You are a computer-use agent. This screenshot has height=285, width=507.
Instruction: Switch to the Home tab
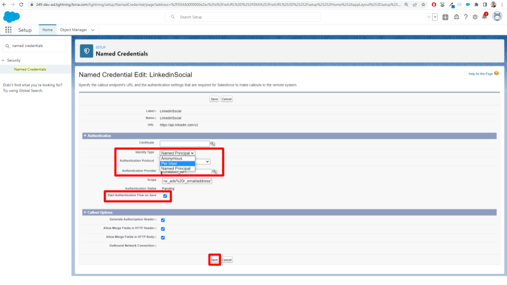(x=48, y=30)
